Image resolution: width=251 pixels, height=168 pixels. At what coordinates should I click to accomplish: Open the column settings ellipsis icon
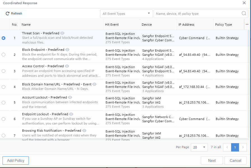tap(247, 25)
